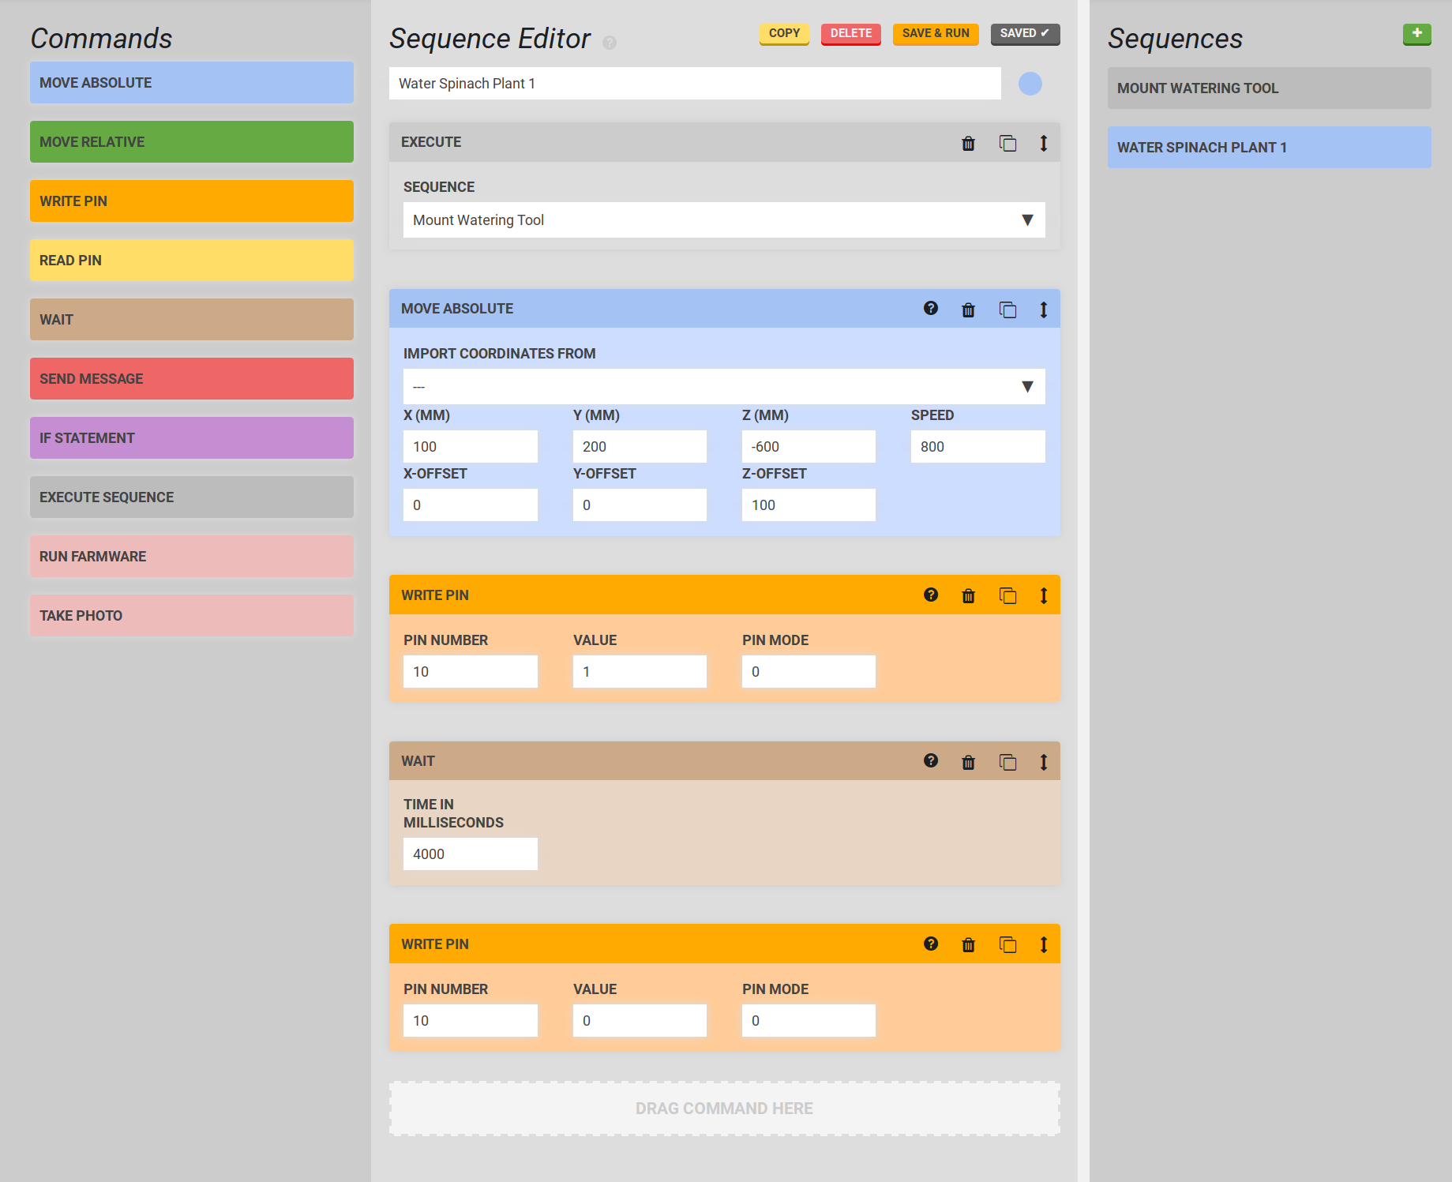Click trash icon on first Write Pin step

pos(968,596)
